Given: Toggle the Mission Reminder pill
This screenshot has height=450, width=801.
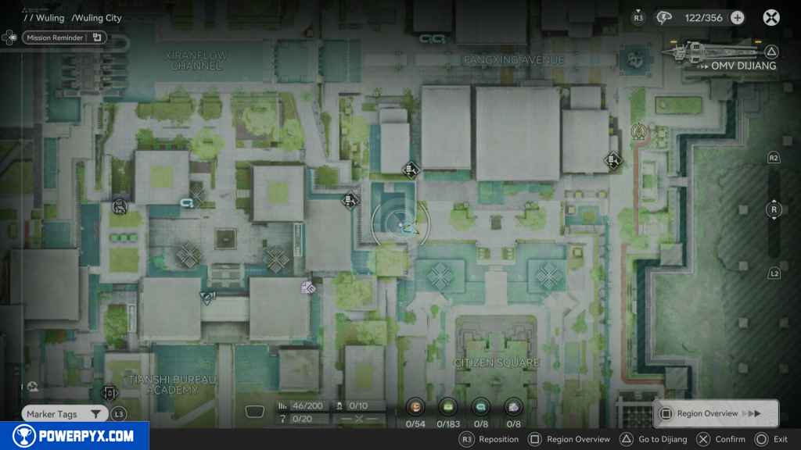Looking at the screenshot, I should click(64, 37).
